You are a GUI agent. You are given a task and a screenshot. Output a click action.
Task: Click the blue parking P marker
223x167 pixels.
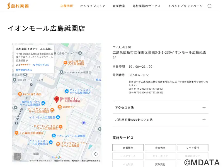click(83, 123)
